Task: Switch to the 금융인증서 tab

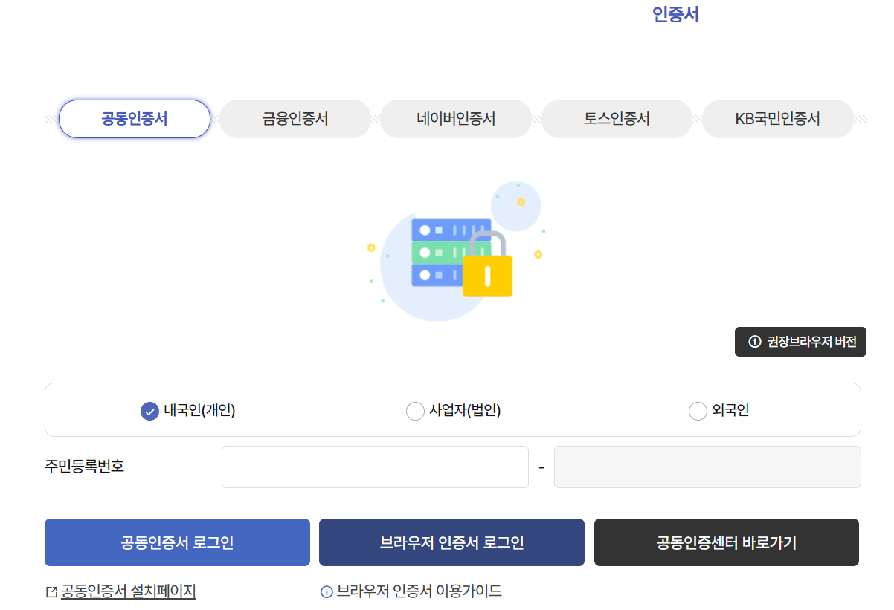Action: click(x=295, y=118)
